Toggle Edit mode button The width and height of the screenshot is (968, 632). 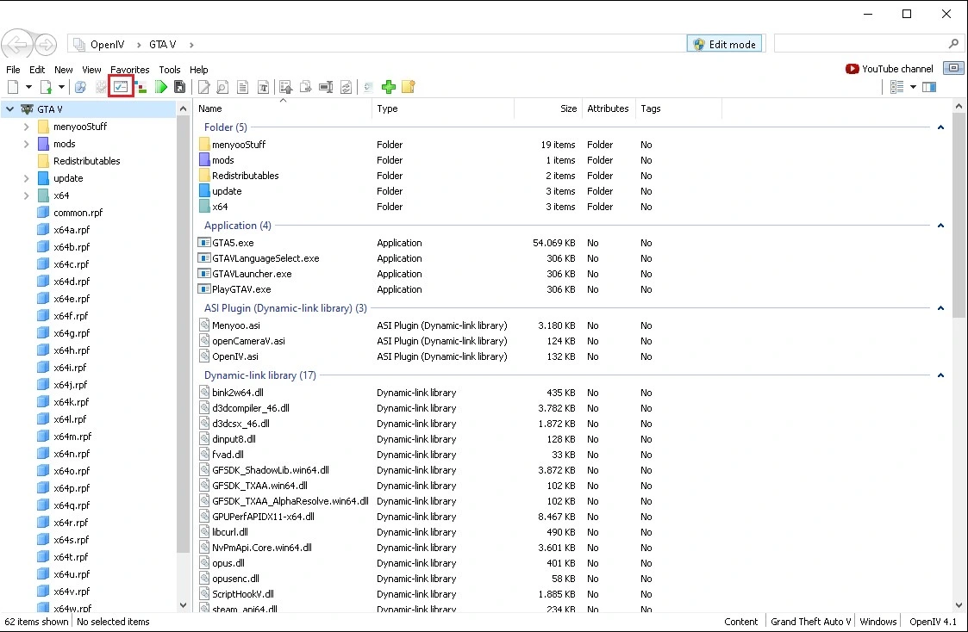(725, 44)
